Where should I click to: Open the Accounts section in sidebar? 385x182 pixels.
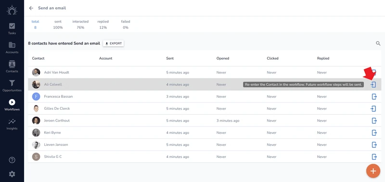click(x=12, y=48)
